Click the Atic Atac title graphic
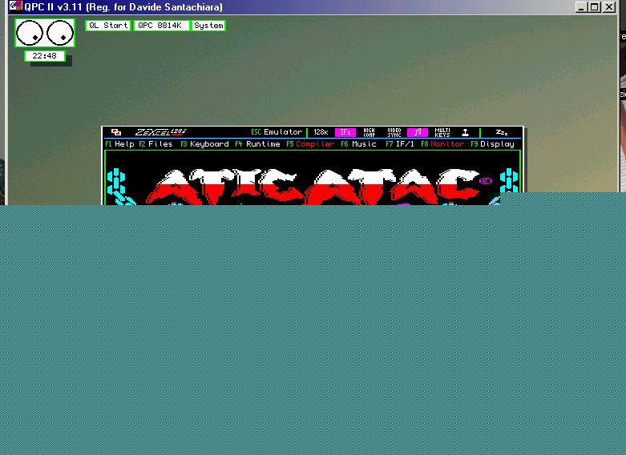Screen dimensions: 626x455 [313, 187]
